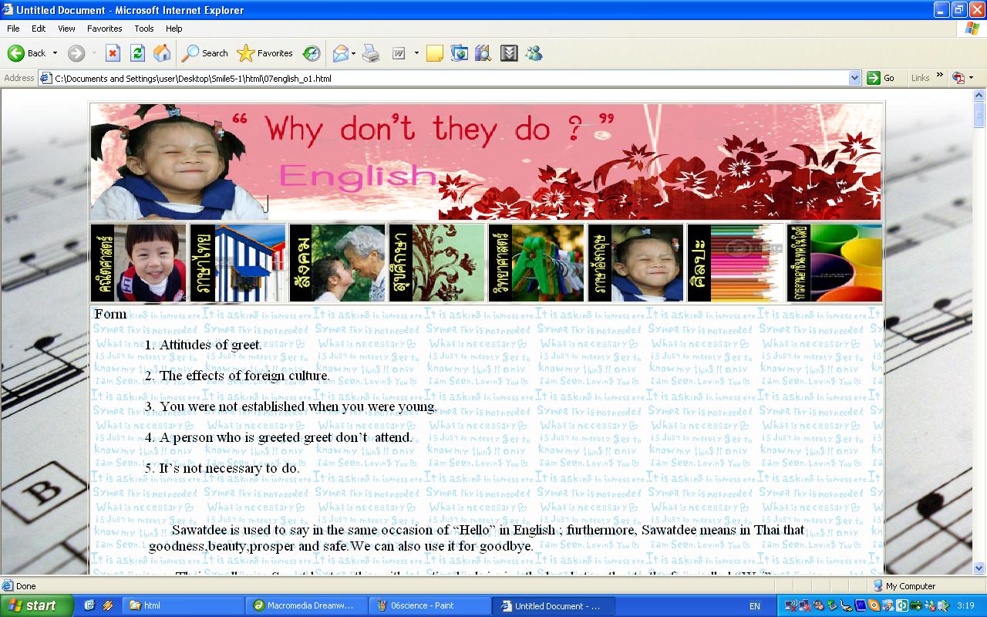
Task: Click the "It's not necessary to do." line
Action: point(230,468)
